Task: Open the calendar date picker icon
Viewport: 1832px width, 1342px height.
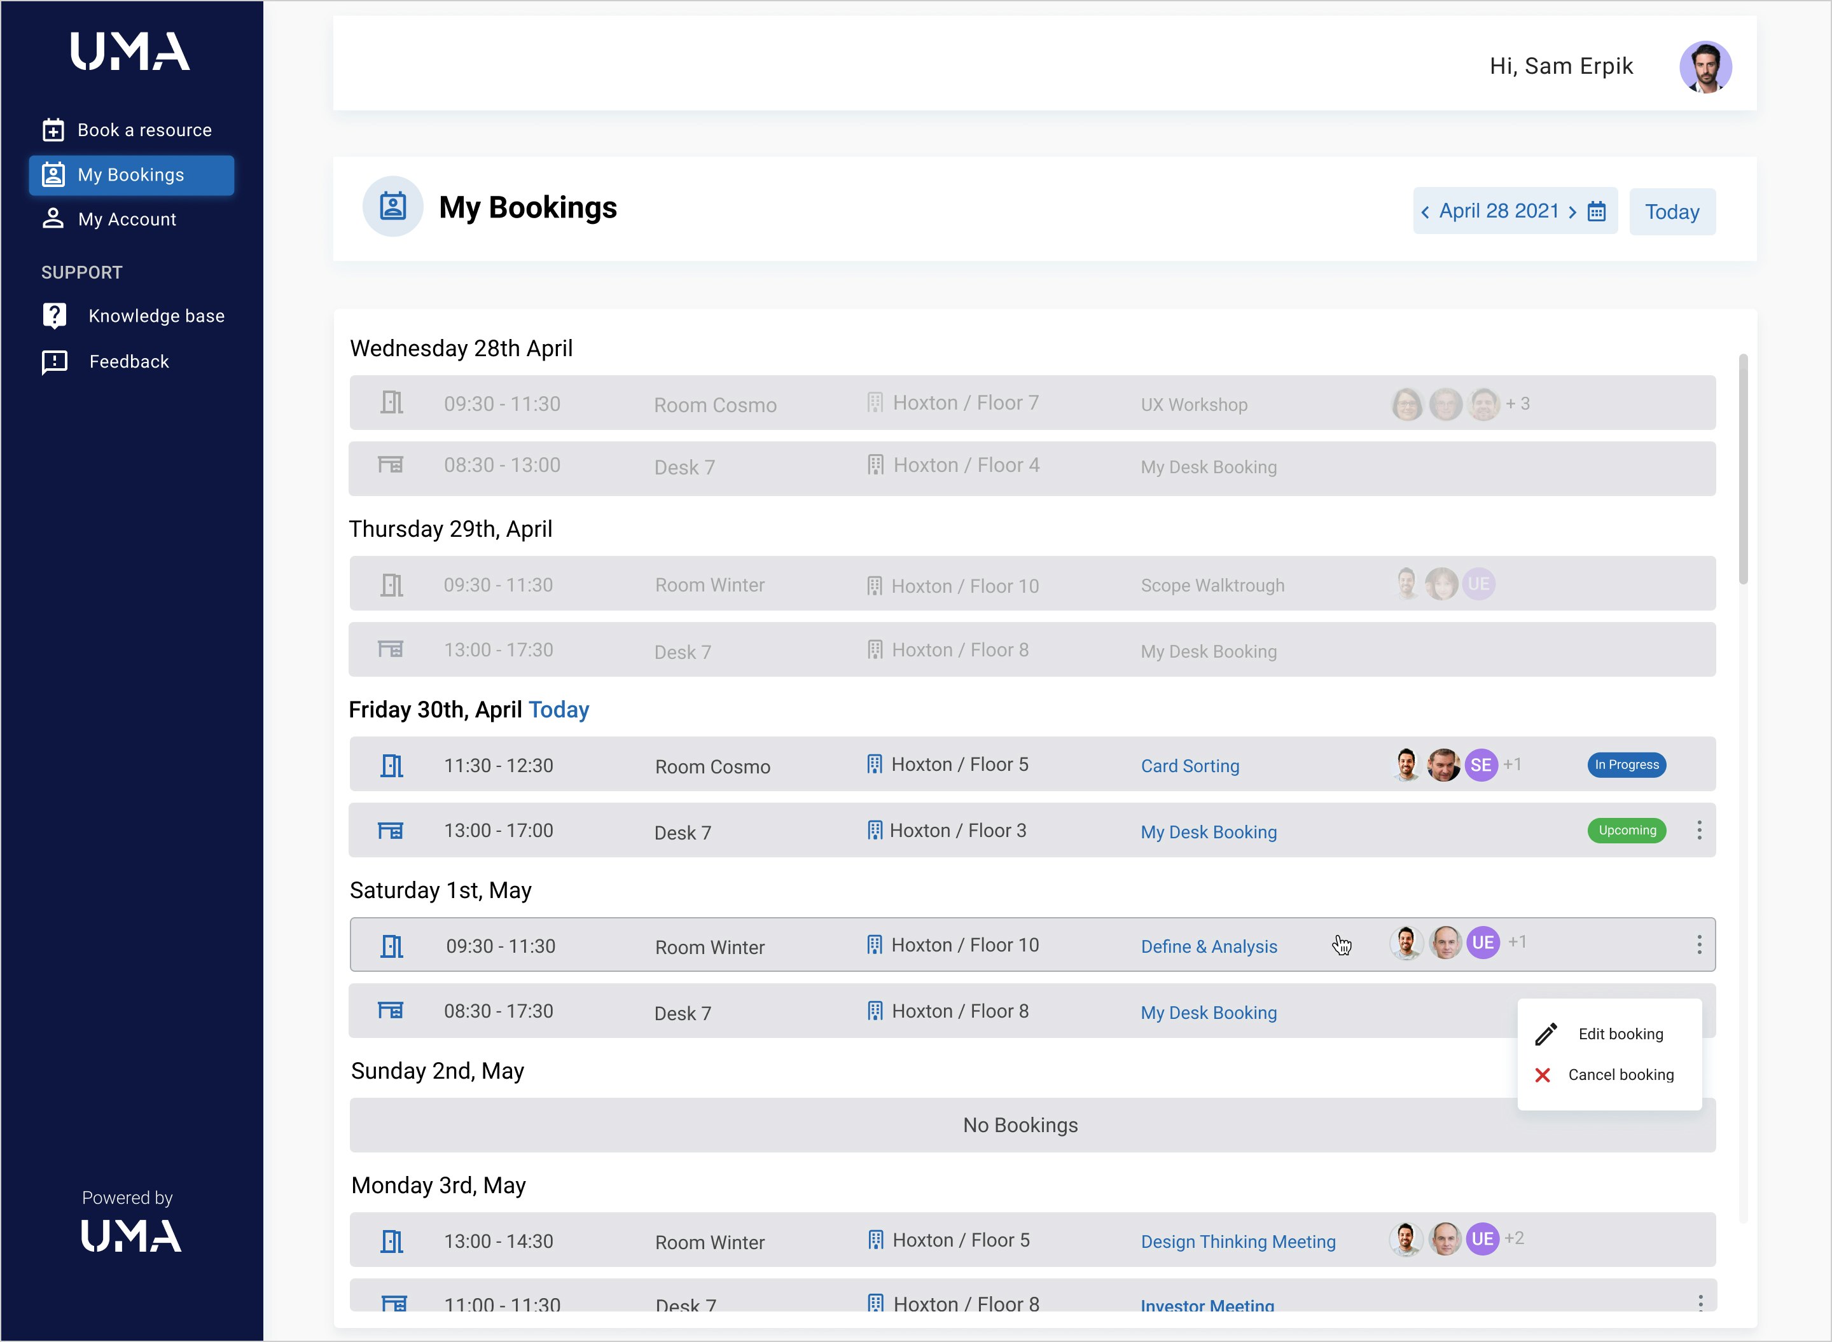Action: pos(1597,212)
